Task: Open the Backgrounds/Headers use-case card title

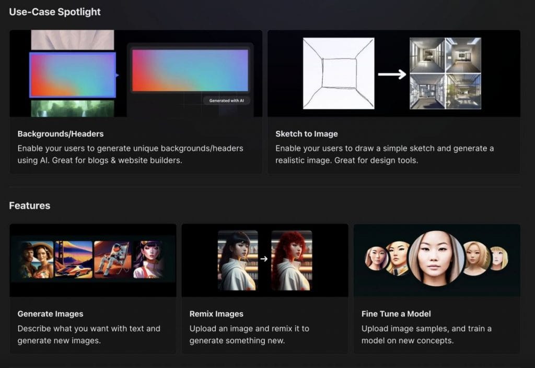Action: tap(61, 134)
